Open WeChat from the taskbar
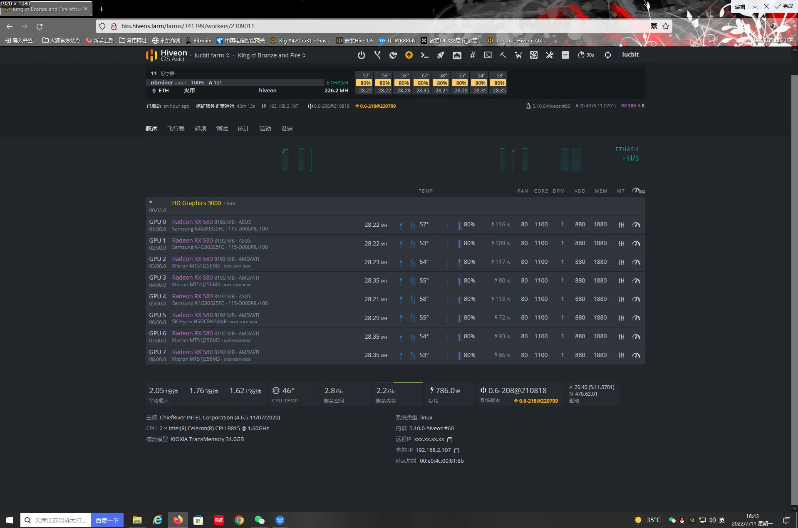Screen dimensions: 798x528 pyautogui.click(x=260, y=520)
